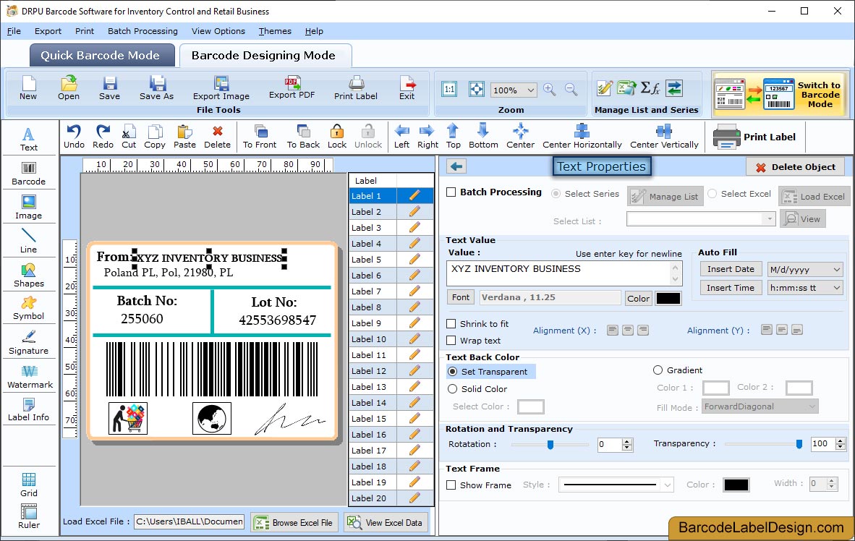Click the Cut icon
Image resolution: width=855 pixels, height=541 pixels.
tap(129, 137)
